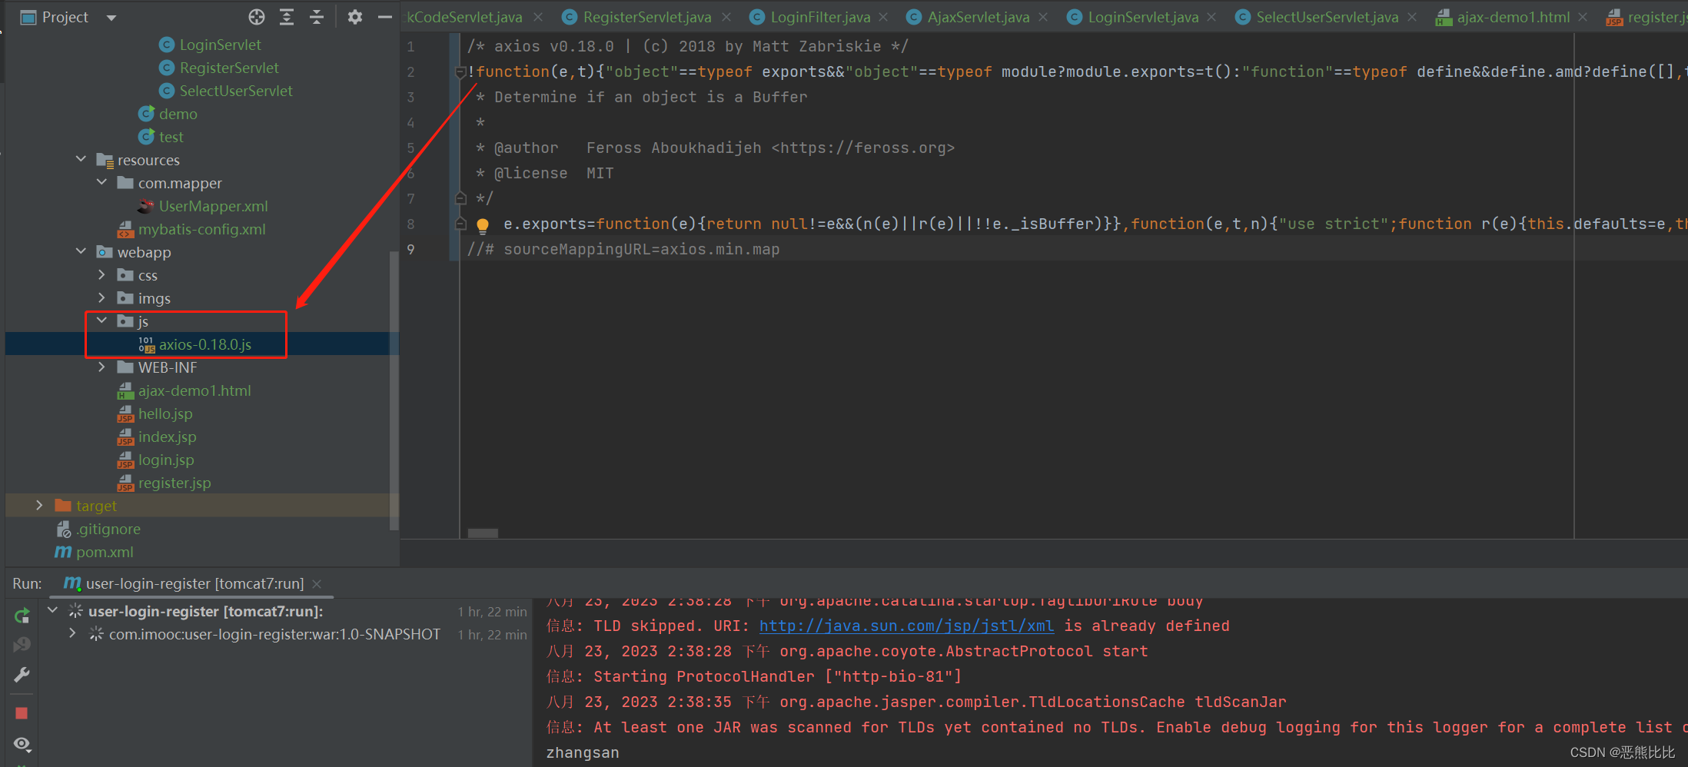Click the wrench settings icon in Run panel
This screenshot has height=767, width=1688.
click(x=22, y=675)
